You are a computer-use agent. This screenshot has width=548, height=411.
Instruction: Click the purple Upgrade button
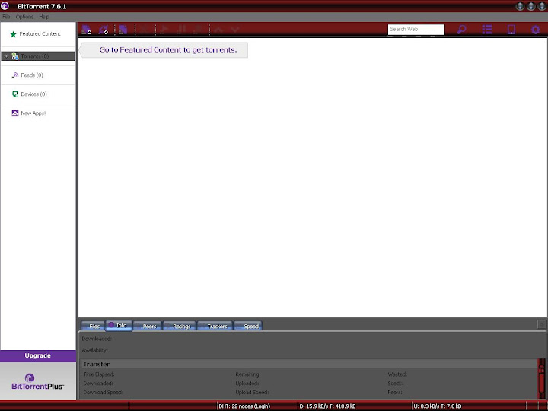click(38, 355)
